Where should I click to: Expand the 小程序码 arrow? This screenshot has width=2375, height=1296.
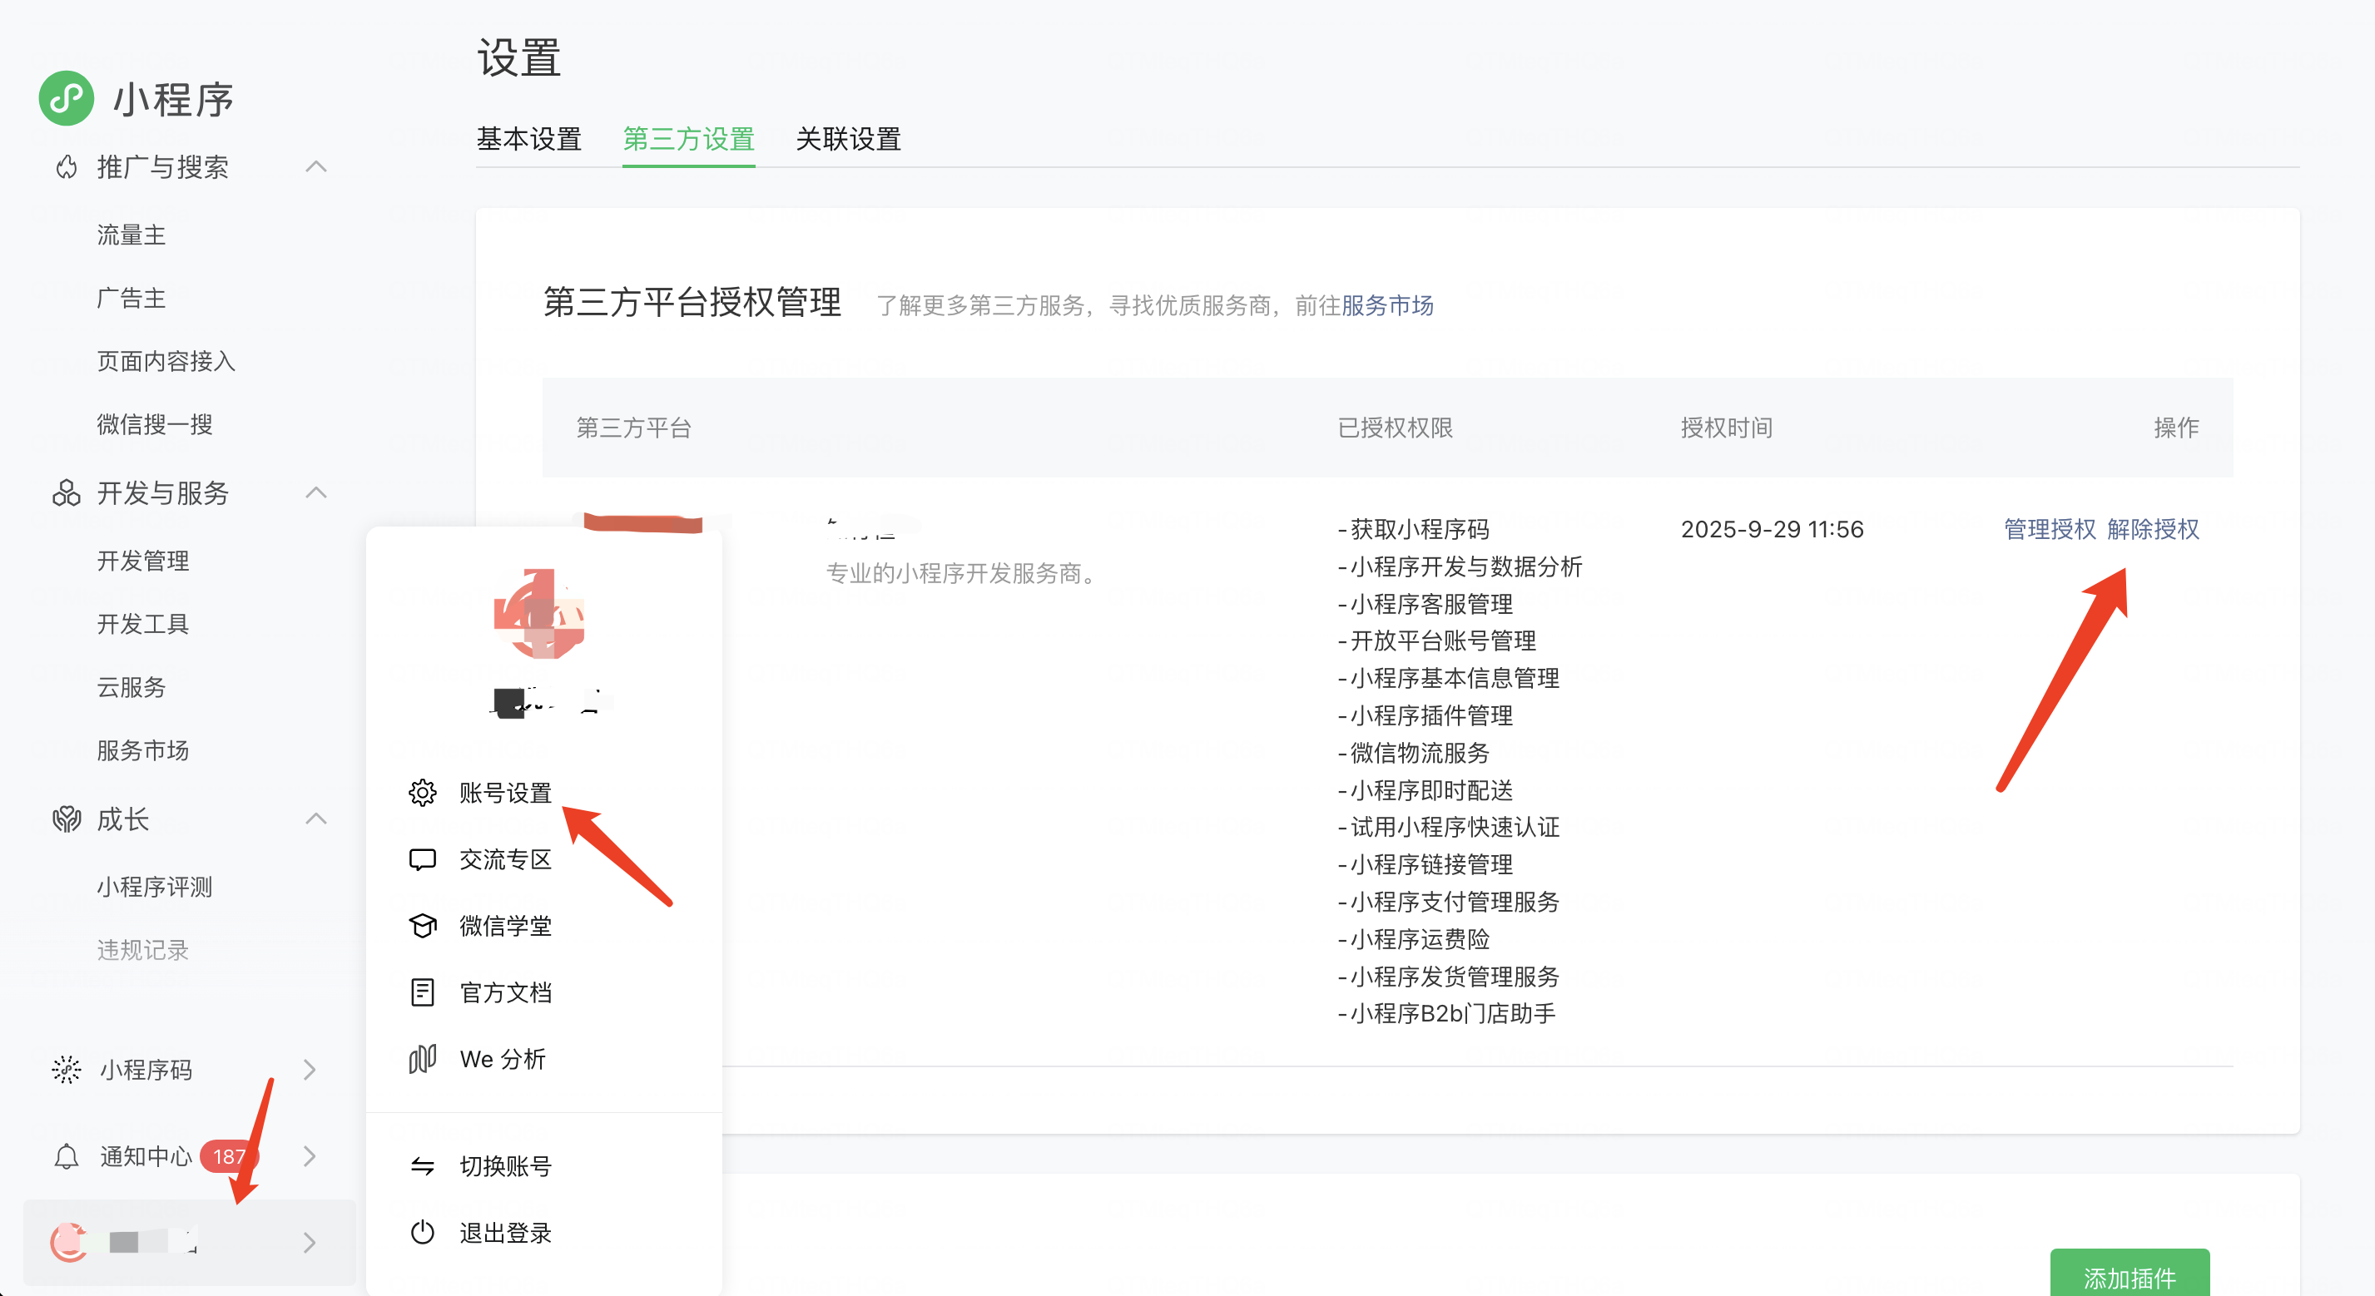(310, 1069)
